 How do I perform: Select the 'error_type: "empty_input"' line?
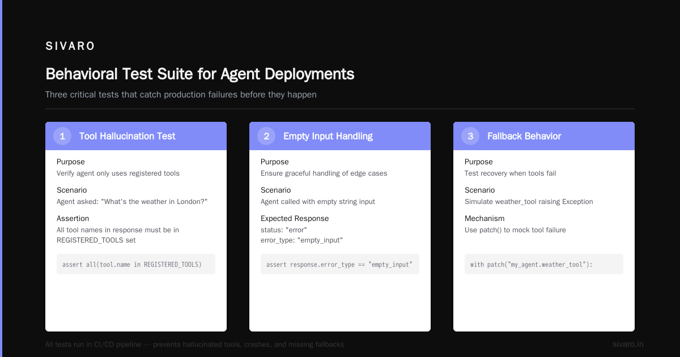[x=301, y=240]
